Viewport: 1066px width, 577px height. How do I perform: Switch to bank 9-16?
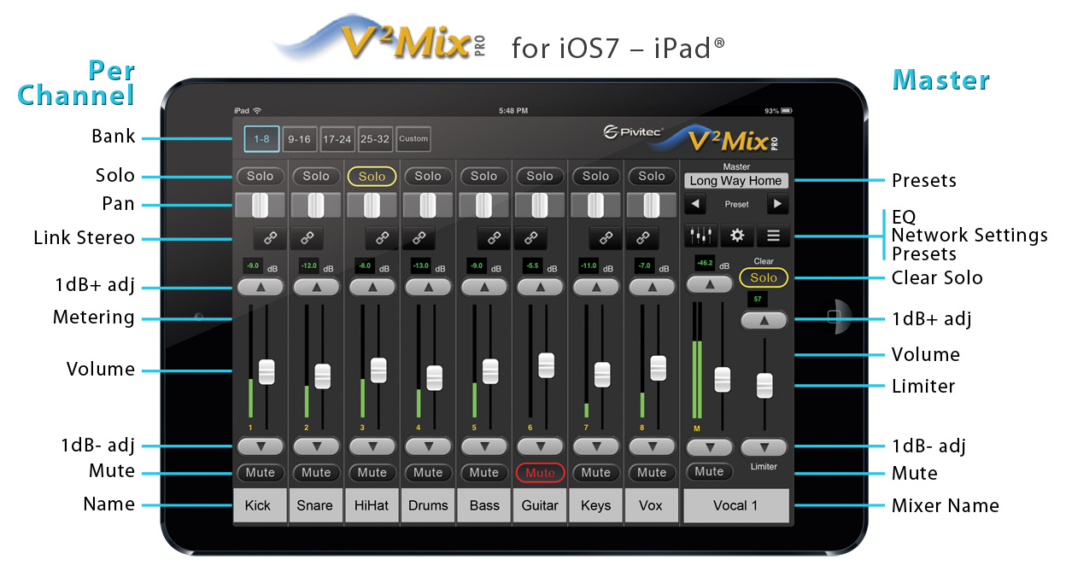click(x=300, y=138)
